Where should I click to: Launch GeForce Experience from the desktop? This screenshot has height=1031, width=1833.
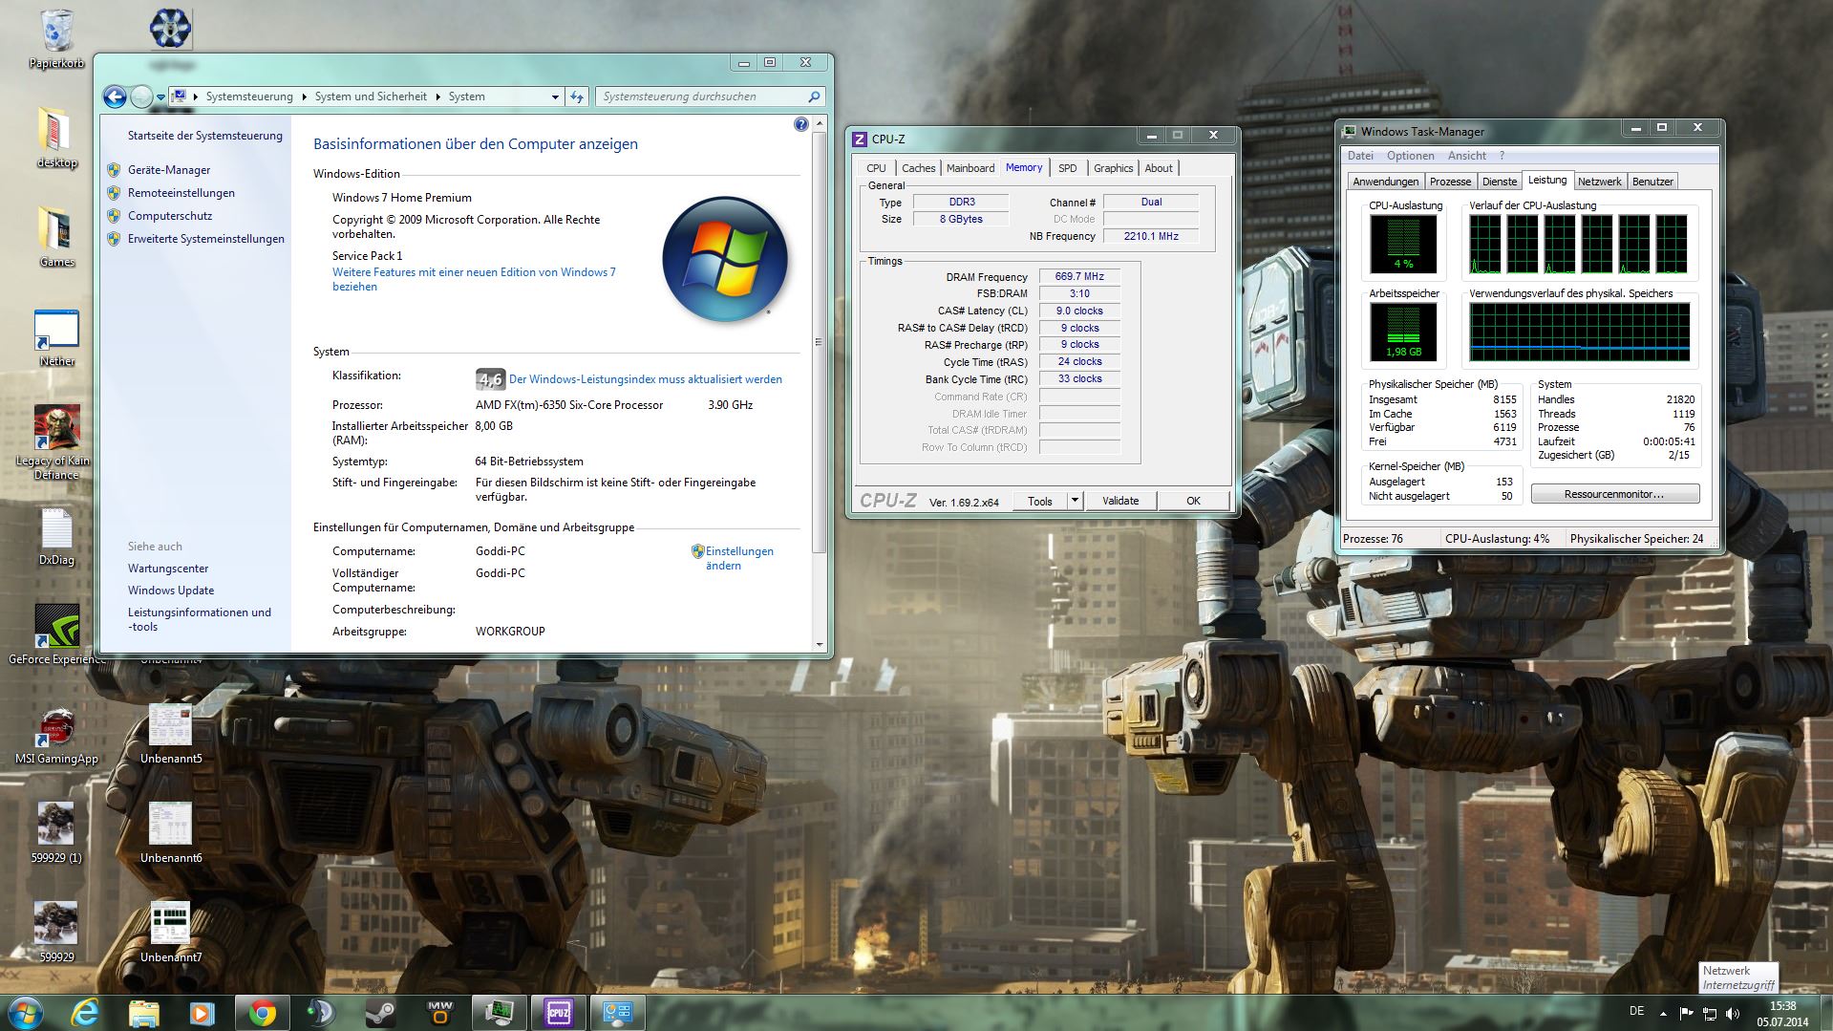point(56,634)
